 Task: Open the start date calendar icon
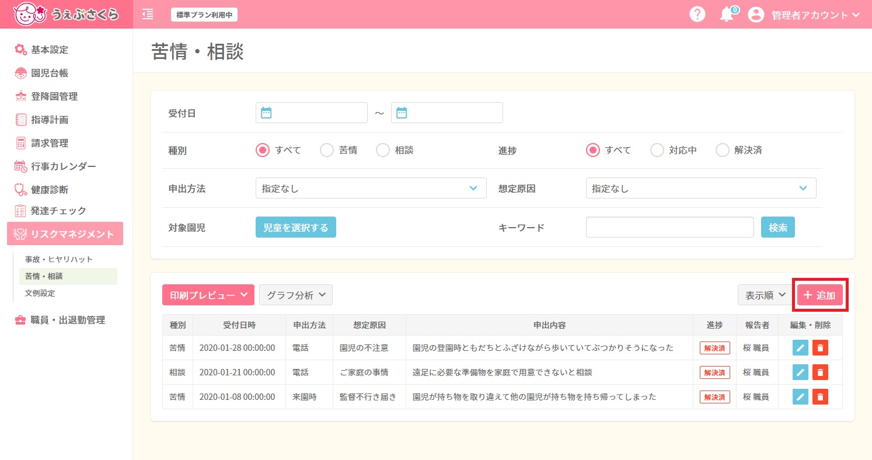(266, 113)
